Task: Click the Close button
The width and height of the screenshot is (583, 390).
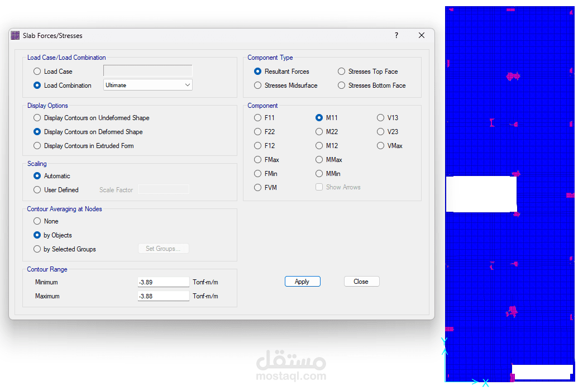Action: [x=361, y=282]
